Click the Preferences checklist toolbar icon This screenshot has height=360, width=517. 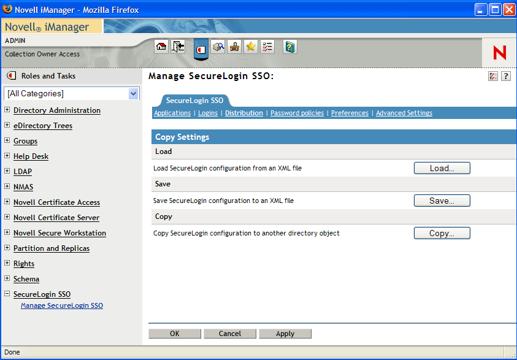267,47
